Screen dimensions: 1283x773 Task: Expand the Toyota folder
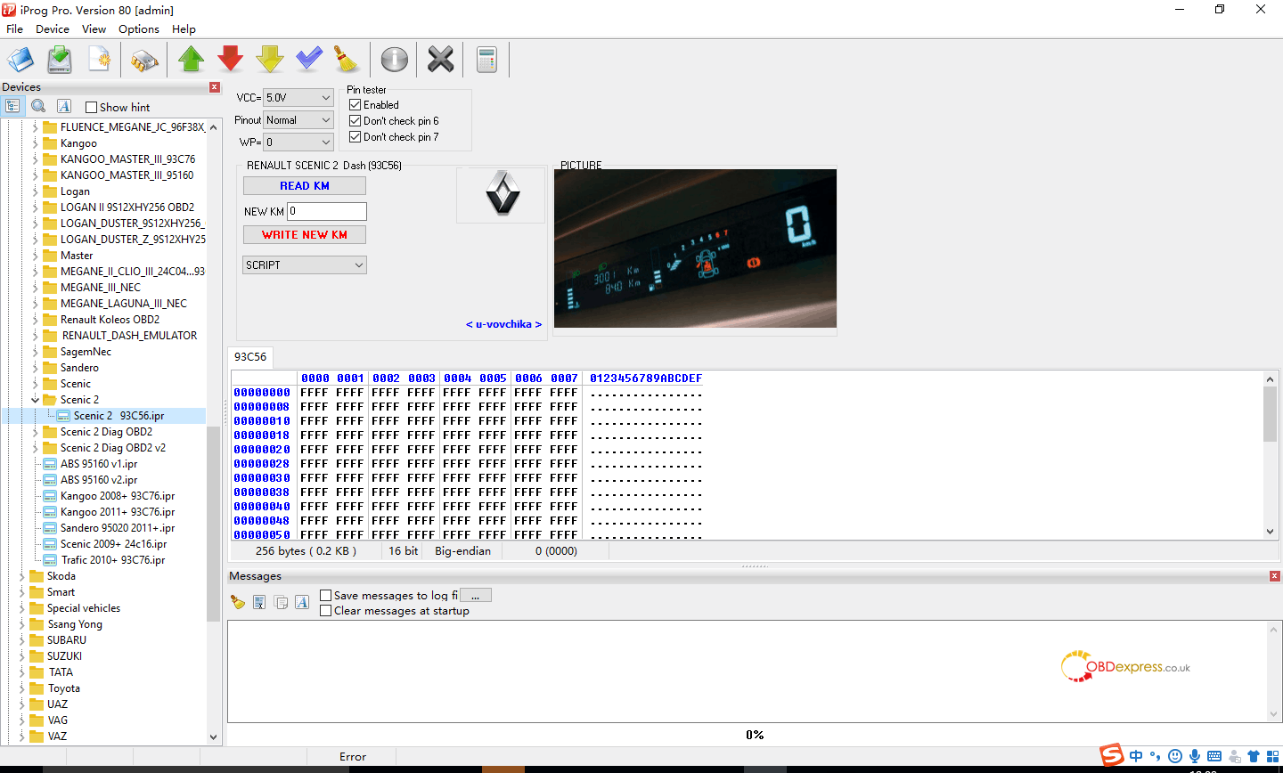point(22,688)
